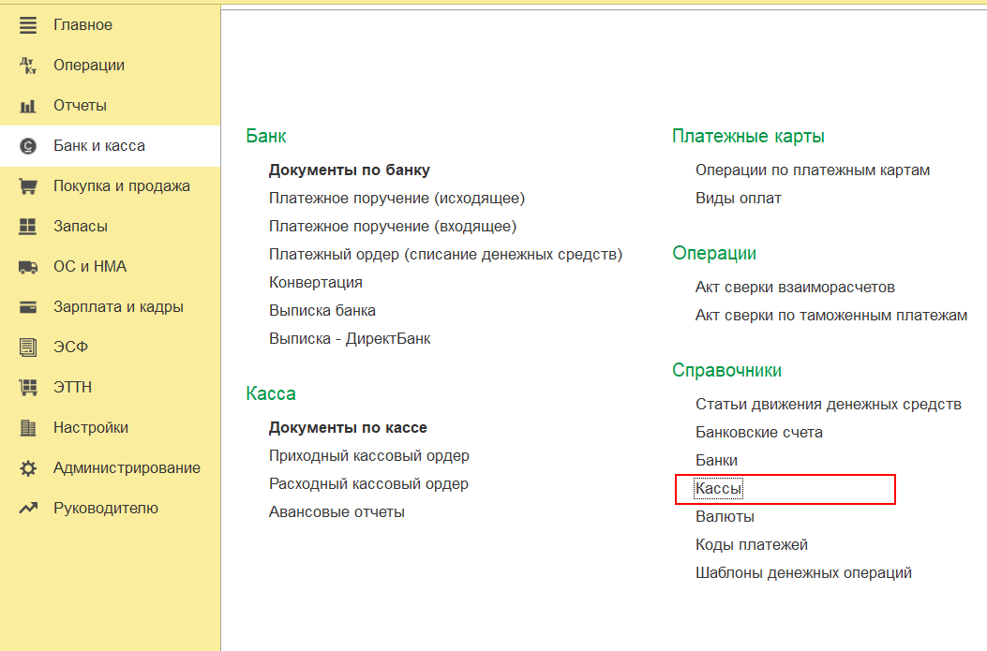Click the Отчеты bar chart icon
987x651 pixels.
coord(28,106)
